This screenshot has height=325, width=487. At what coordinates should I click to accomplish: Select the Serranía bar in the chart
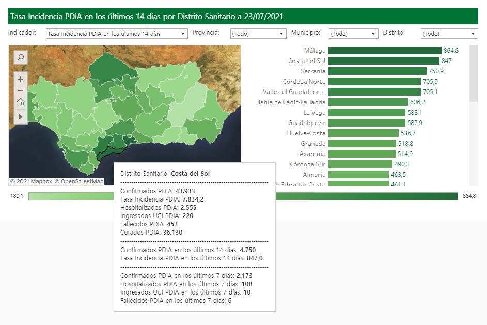pyautogui.click(x=378, y=71)
